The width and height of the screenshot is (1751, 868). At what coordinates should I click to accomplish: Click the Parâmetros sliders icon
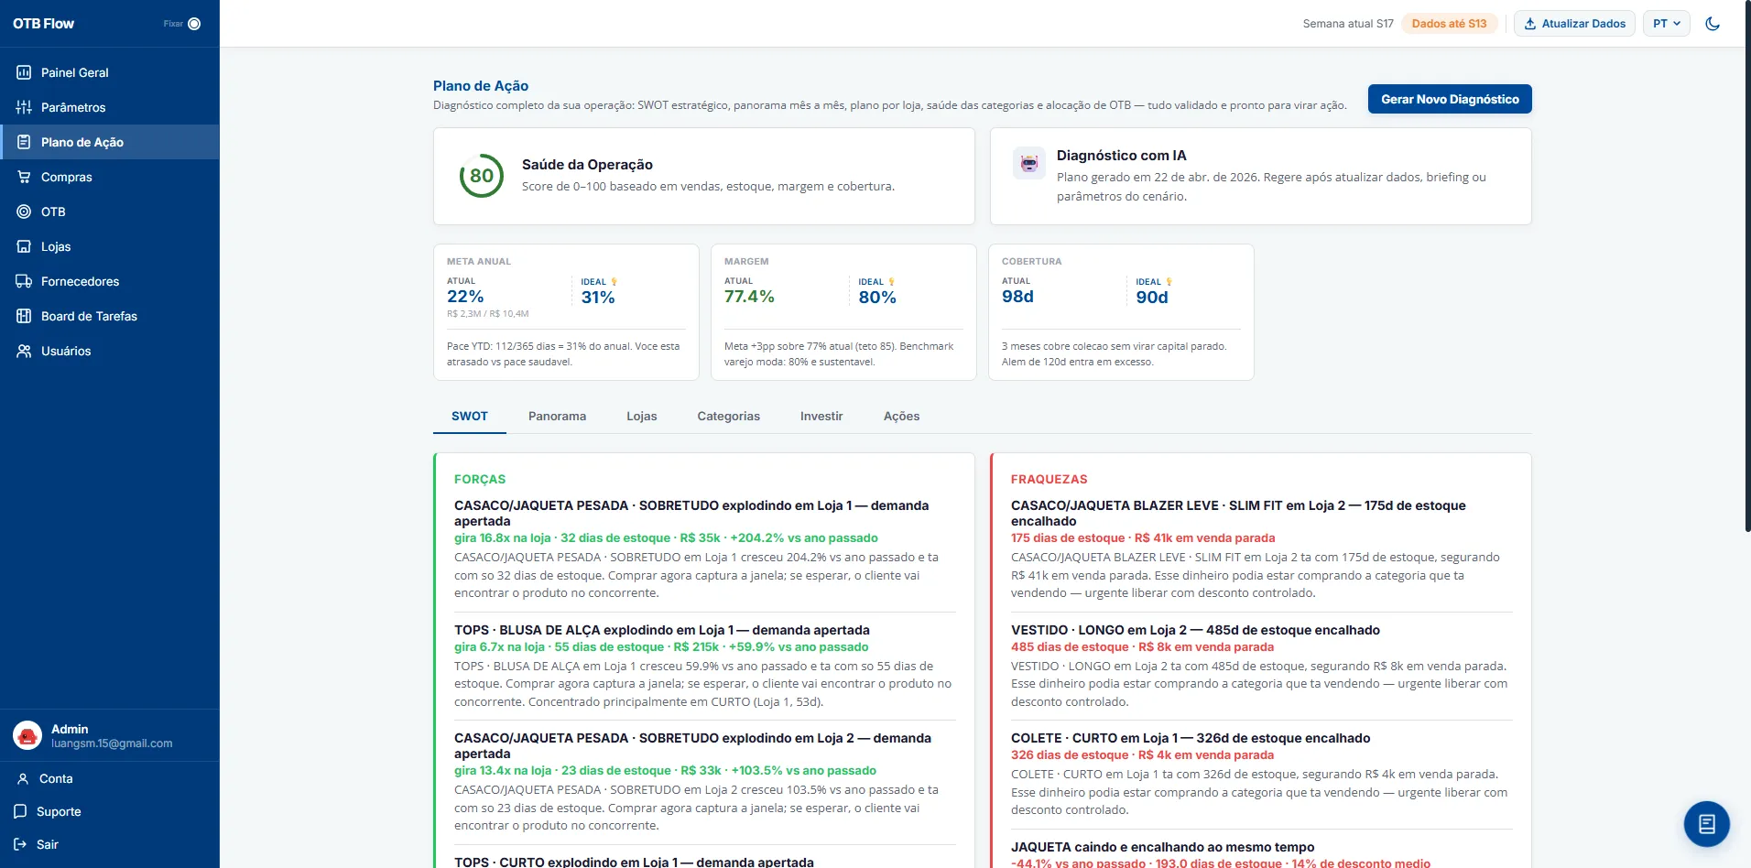(24, 107)
